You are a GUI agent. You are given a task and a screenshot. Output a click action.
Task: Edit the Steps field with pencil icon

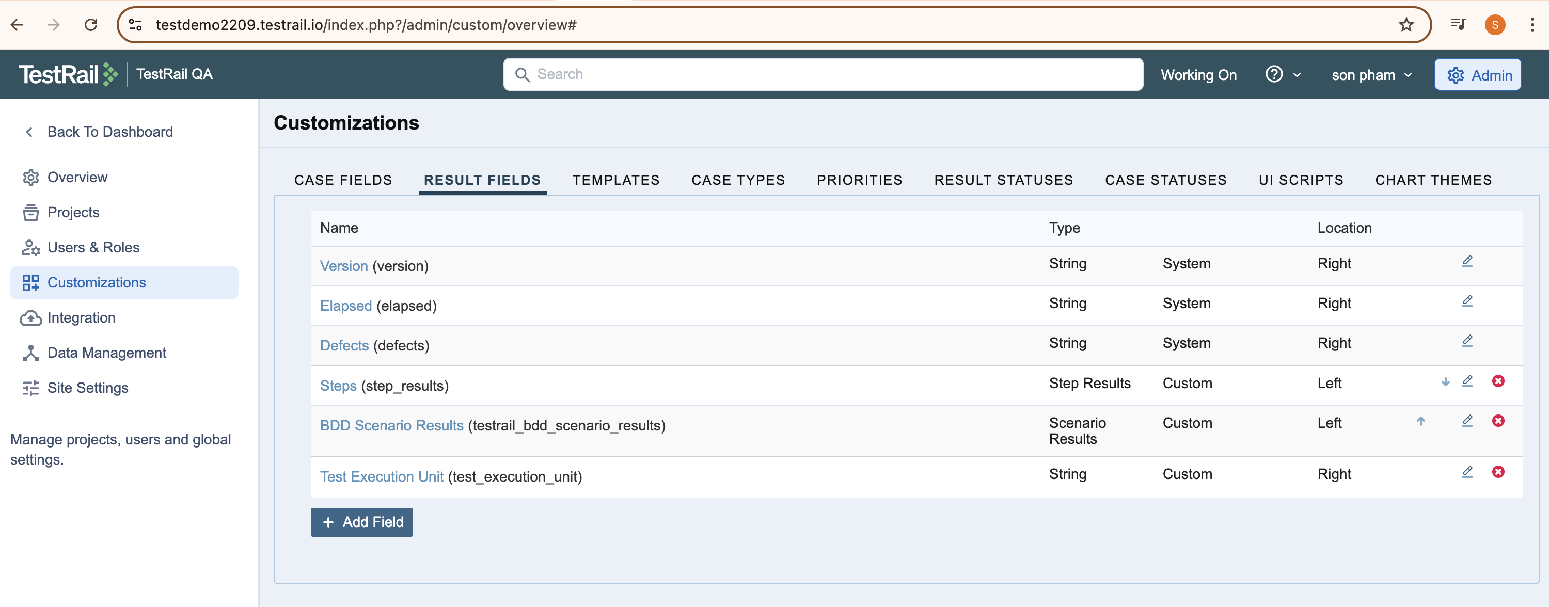click(x=1467, y=381)
